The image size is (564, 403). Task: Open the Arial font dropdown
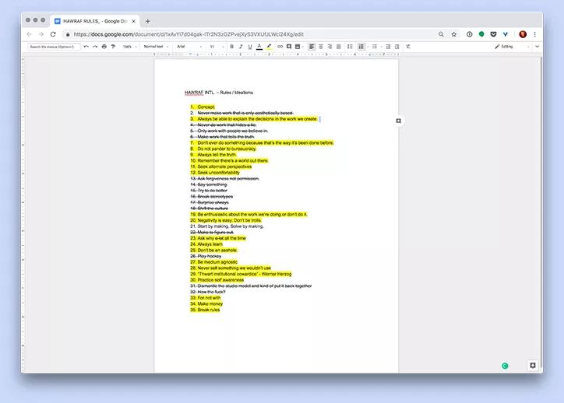(189, 47)
